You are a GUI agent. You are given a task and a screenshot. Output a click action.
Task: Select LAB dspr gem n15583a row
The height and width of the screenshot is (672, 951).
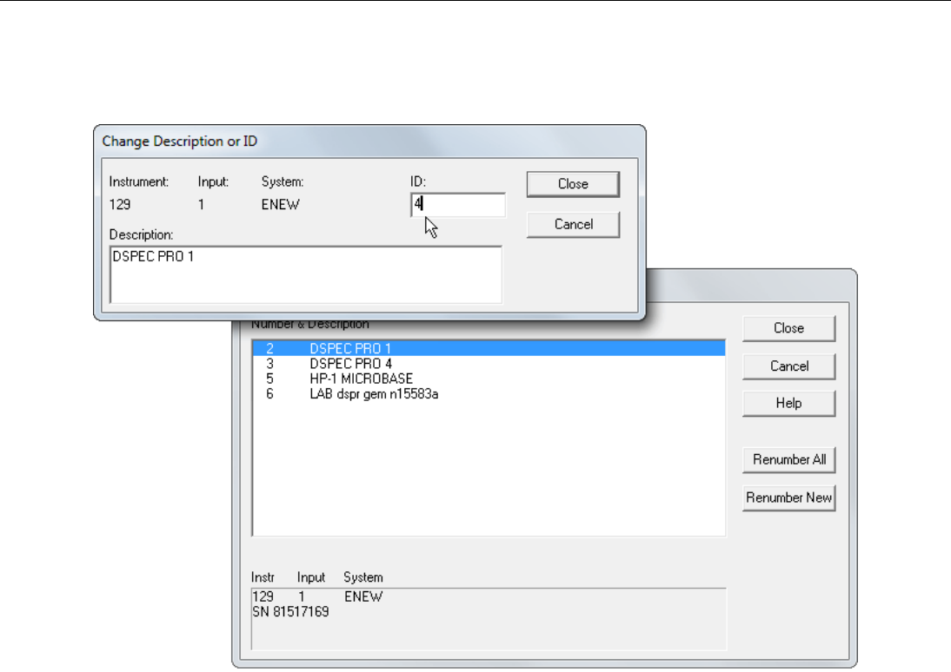click(x=489, y=394)
